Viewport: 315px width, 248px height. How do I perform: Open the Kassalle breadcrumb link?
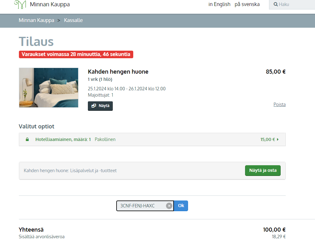[73, 20]
